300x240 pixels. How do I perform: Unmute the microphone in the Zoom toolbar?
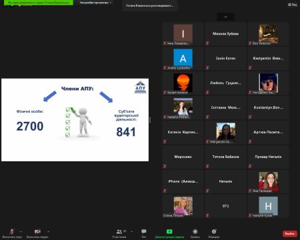point(12,233)
